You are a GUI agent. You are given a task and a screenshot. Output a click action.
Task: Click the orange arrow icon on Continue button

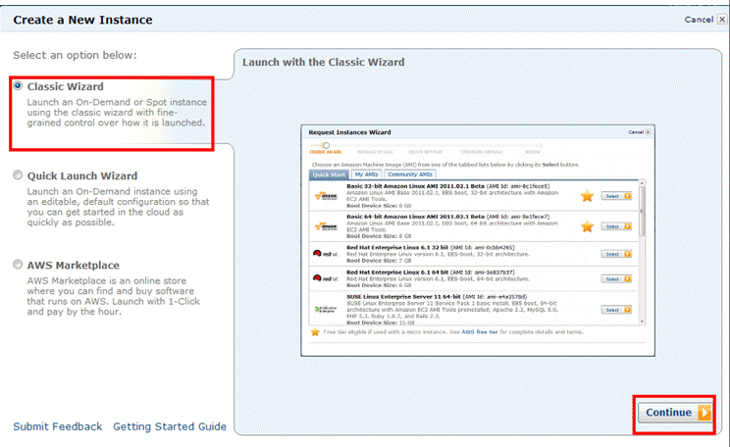tap(704, 413)
